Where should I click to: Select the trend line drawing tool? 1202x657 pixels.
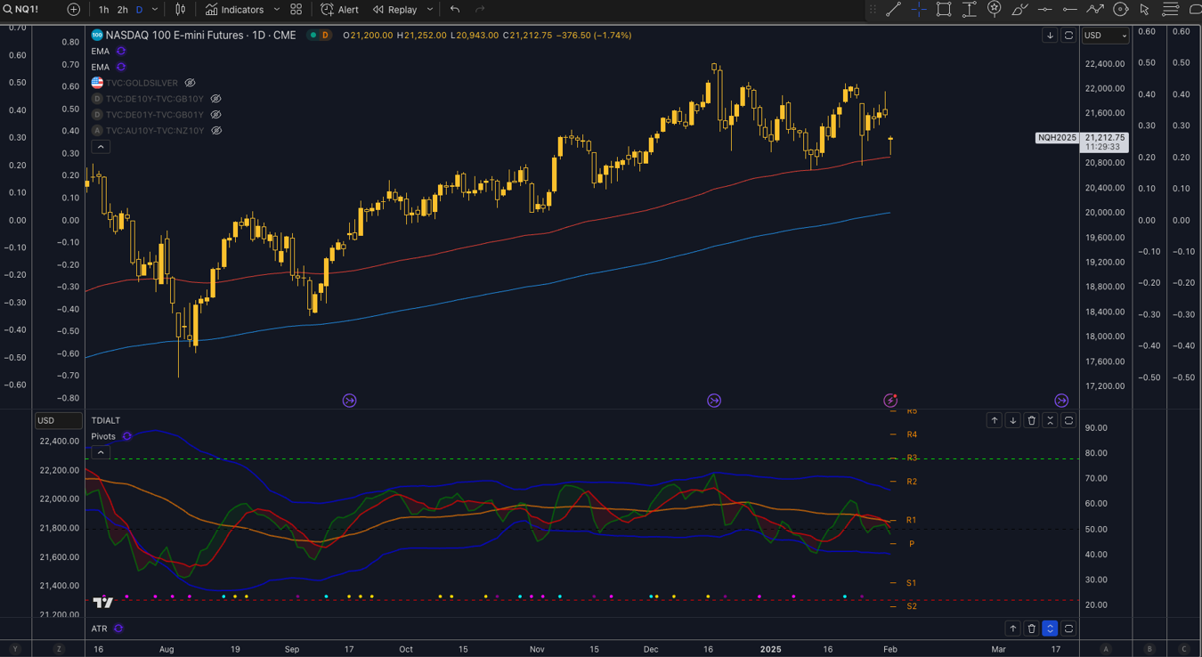pos(893,10)
